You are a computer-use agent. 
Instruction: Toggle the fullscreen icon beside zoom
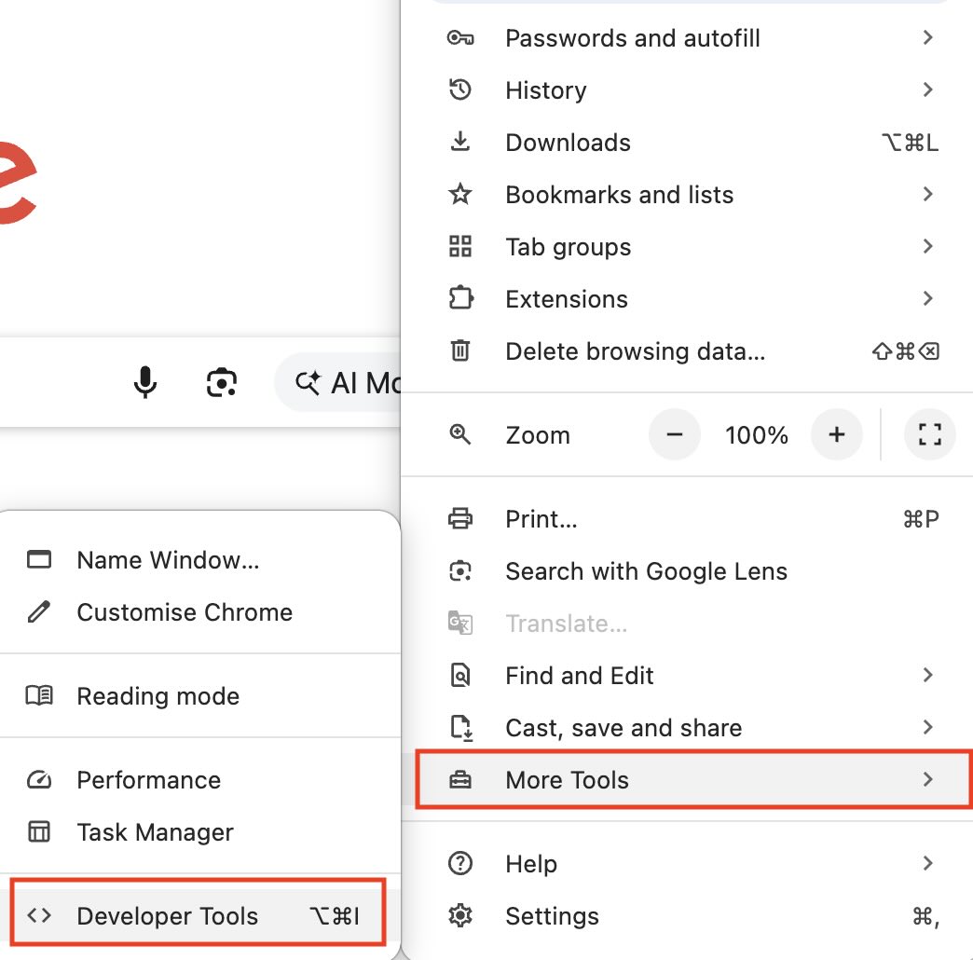click(x=929, y=434)
